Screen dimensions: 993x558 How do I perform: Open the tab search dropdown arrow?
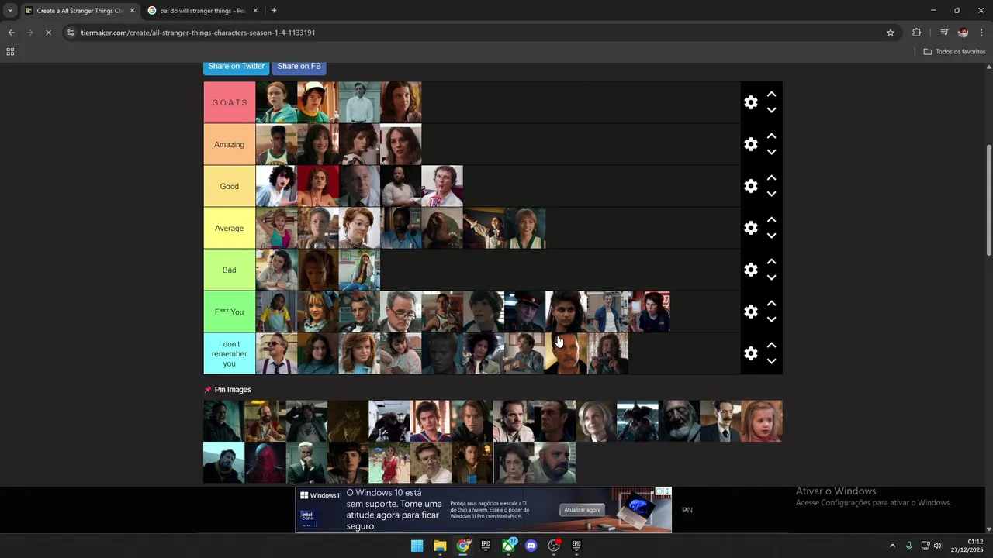10,11
